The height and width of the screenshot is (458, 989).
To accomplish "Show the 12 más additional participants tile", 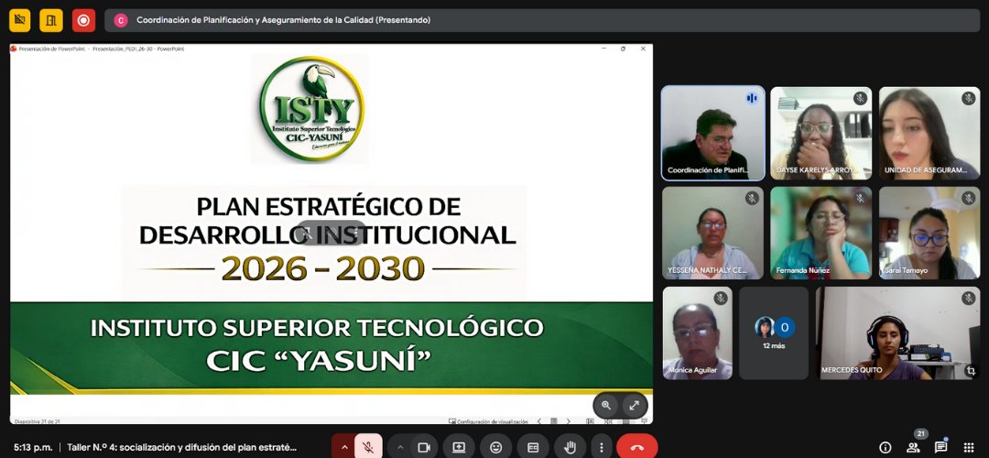I will [x=774, y=333].
